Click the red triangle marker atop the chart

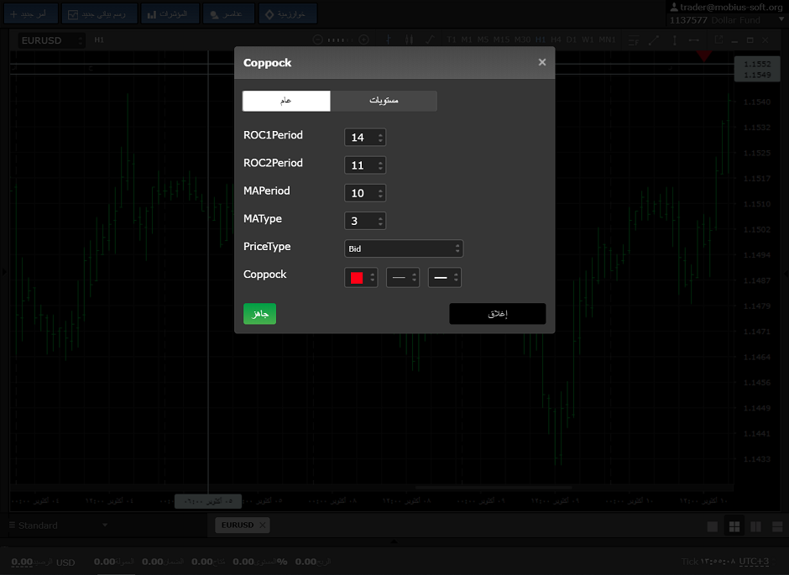click(x=704, y=55)
